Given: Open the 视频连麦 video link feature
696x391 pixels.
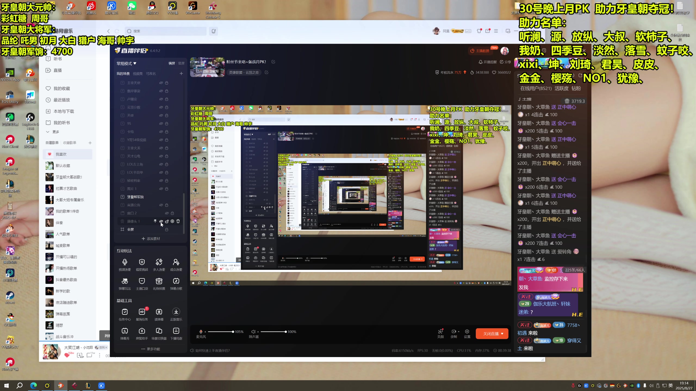Looking at the screenshot, I should pyautogui.click(x=125, y=265).
